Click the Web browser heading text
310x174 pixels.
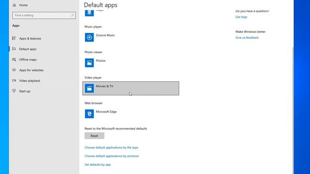coord(93,103)
